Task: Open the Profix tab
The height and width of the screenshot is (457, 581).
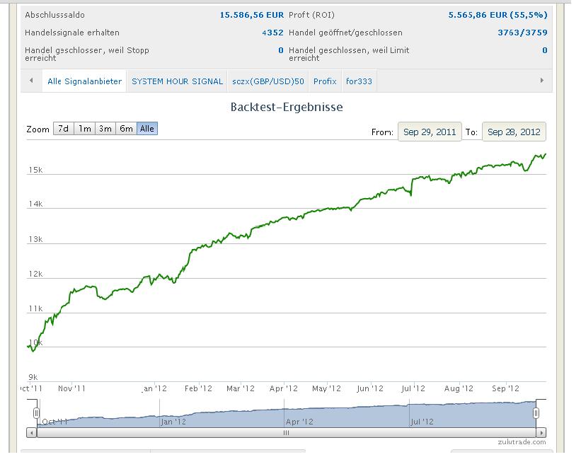Action: click(x=325, y=81)
